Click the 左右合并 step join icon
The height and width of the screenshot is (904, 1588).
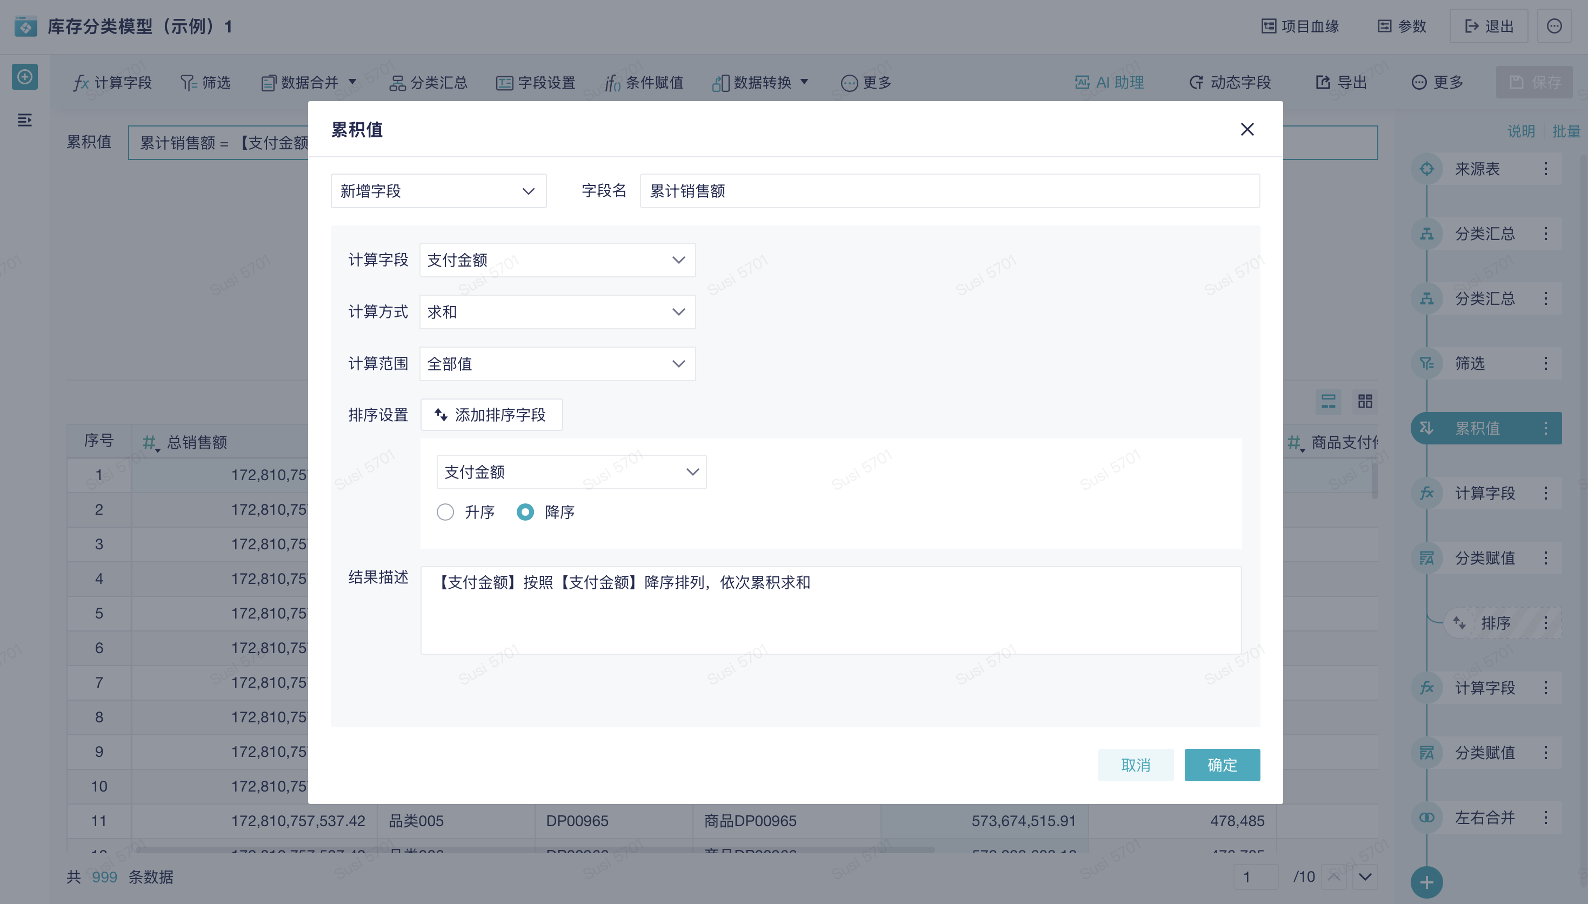pyautogui.click(x=1426, y=817)
